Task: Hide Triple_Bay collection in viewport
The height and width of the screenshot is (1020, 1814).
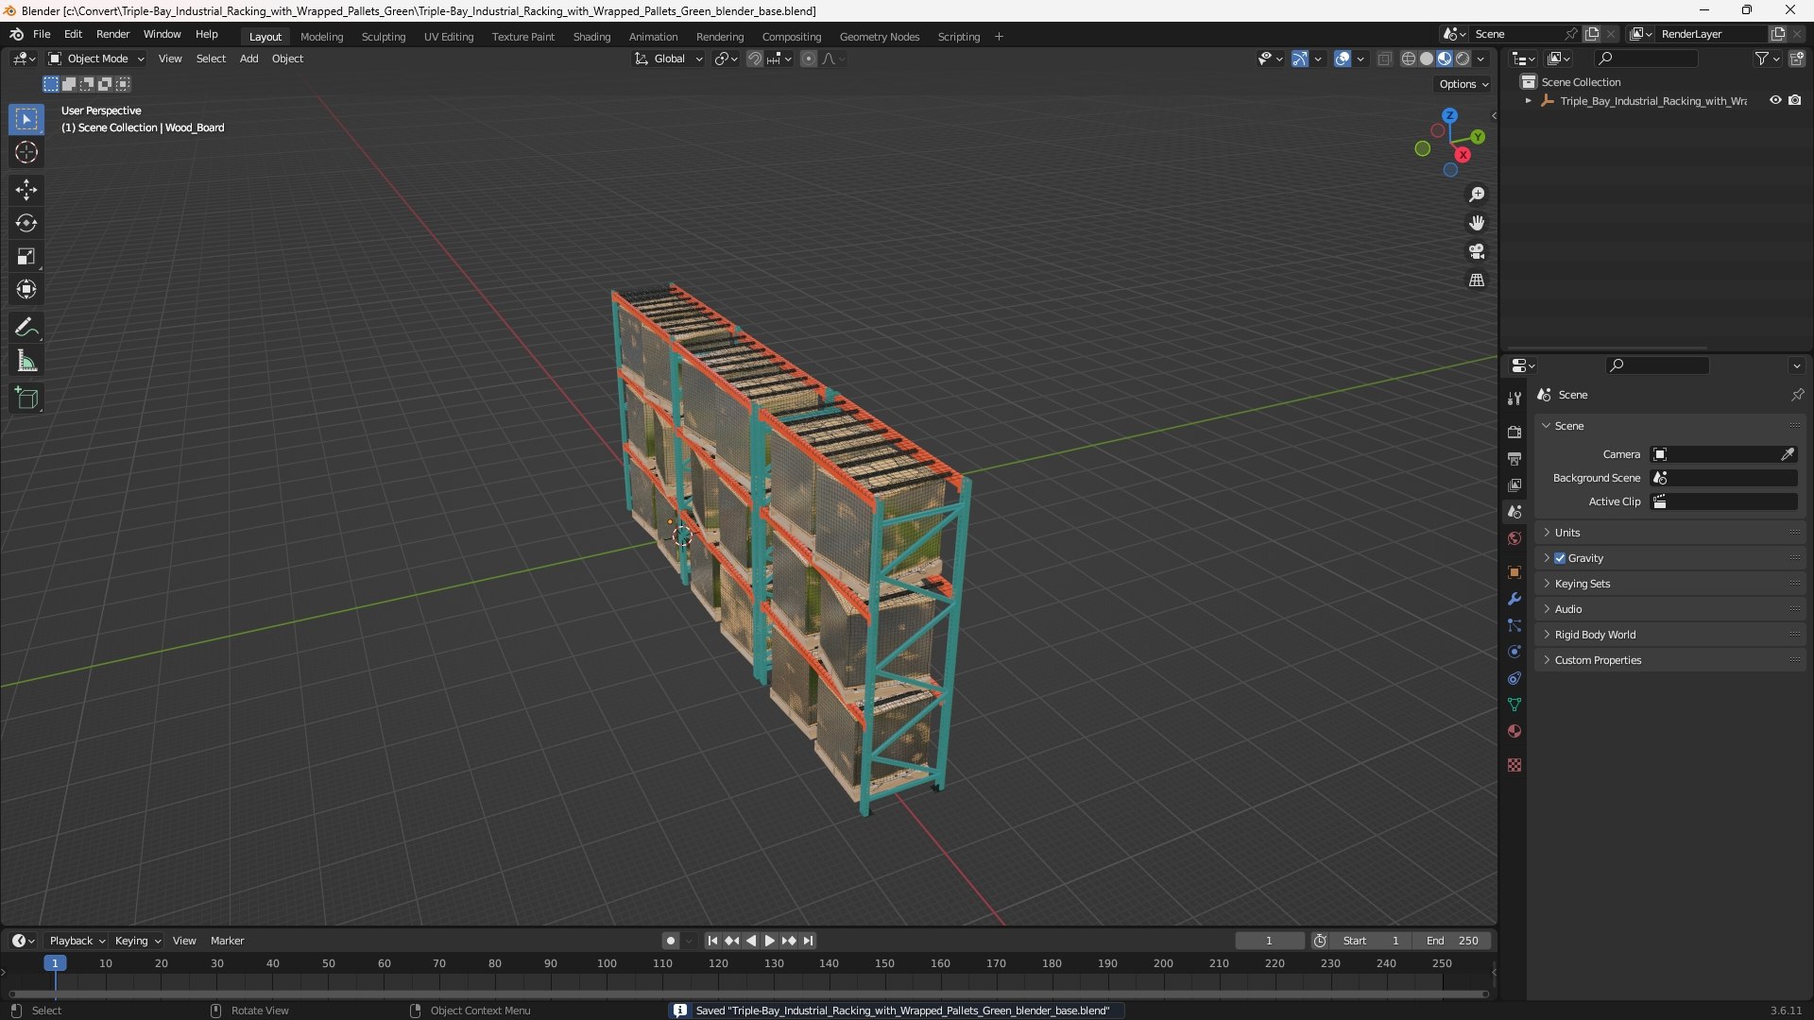Action: pyautogui.click(x=1775, y=100)
